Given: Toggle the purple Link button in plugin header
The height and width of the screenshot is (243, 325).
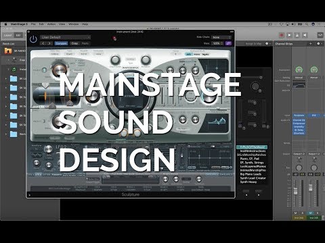Looking at the screenshot, I should pyautogui.click(x=228, y=43).
